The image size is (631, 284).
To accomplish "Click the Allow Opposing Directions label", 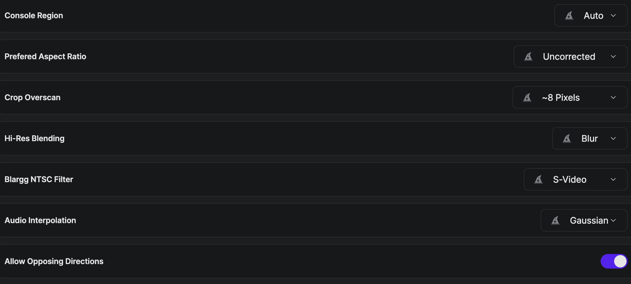I will tap(54, 261).
